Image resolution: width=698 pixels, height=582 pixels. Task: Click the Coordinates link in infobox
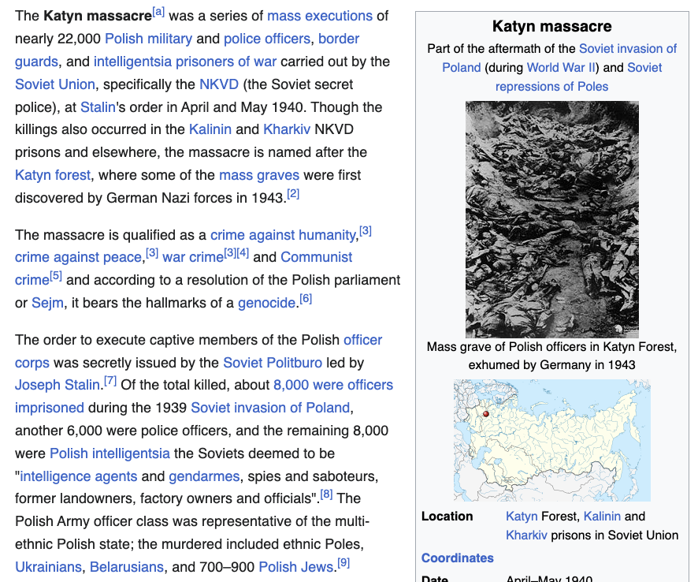pos(458,558)
